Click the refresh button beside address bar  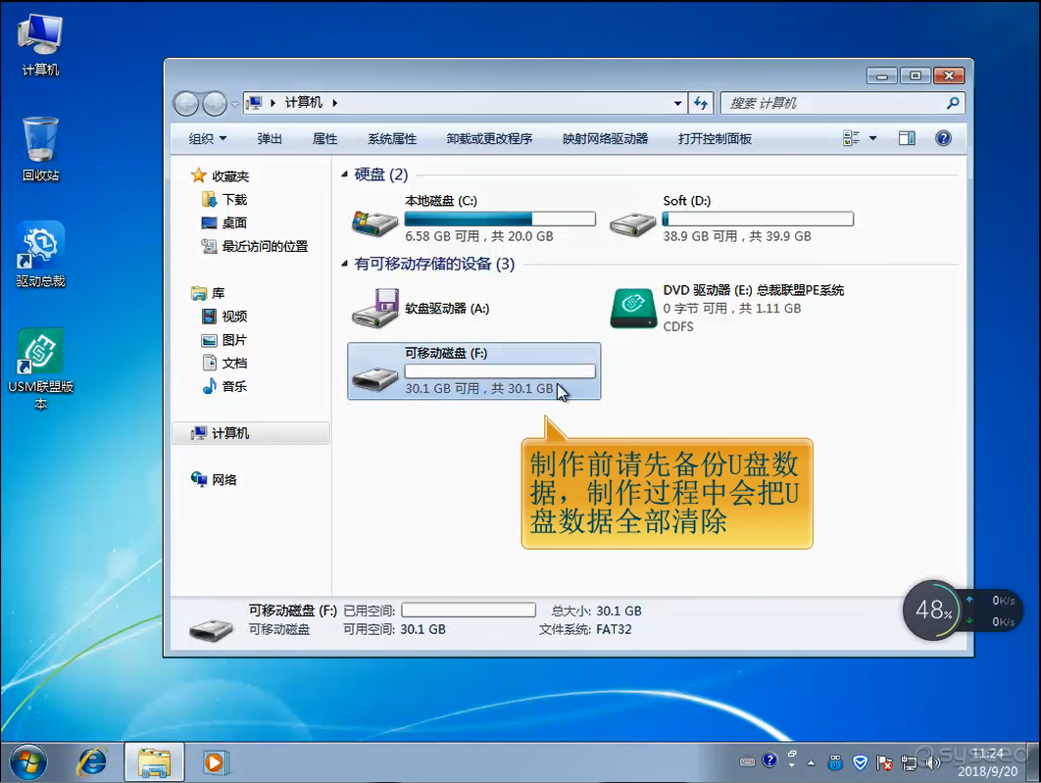[701, 103]
